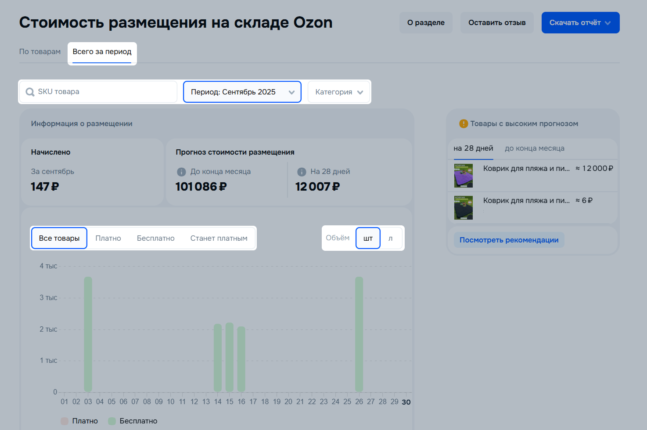Open the purple beach mat product thumbnail
Screen dimensions: 647x430
click(463, 176)
